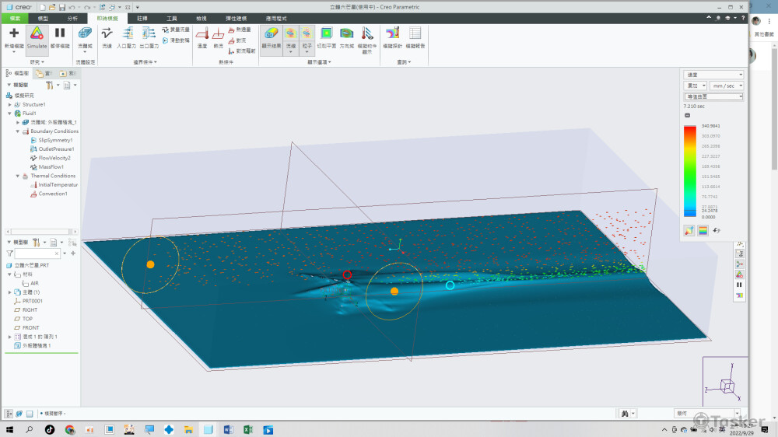The image size is (778, 437).
Task: Toggle the 流線 streamlines display
Action: coord(290,33)
